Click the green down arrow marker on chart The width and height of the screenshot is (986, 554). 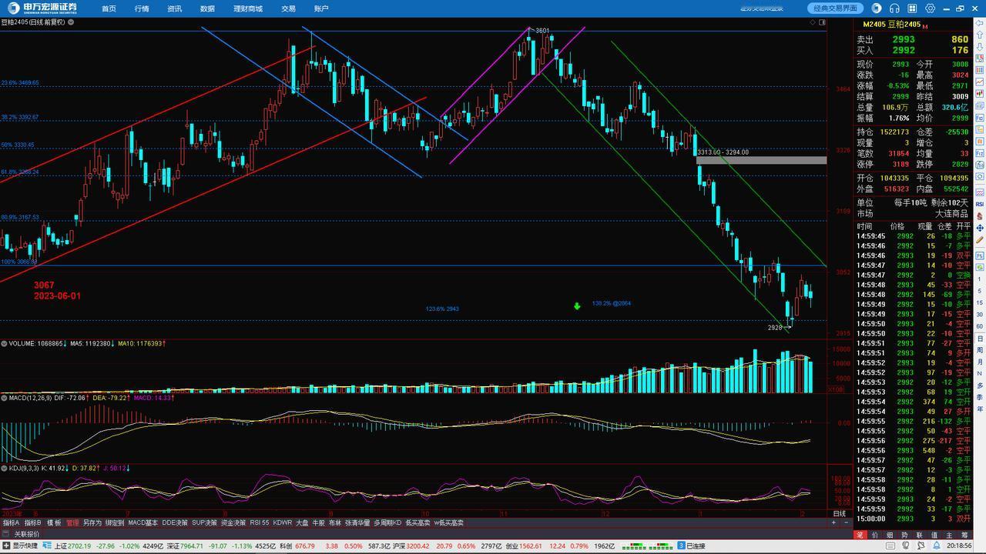pyautogui.click(x=577, y=306)
